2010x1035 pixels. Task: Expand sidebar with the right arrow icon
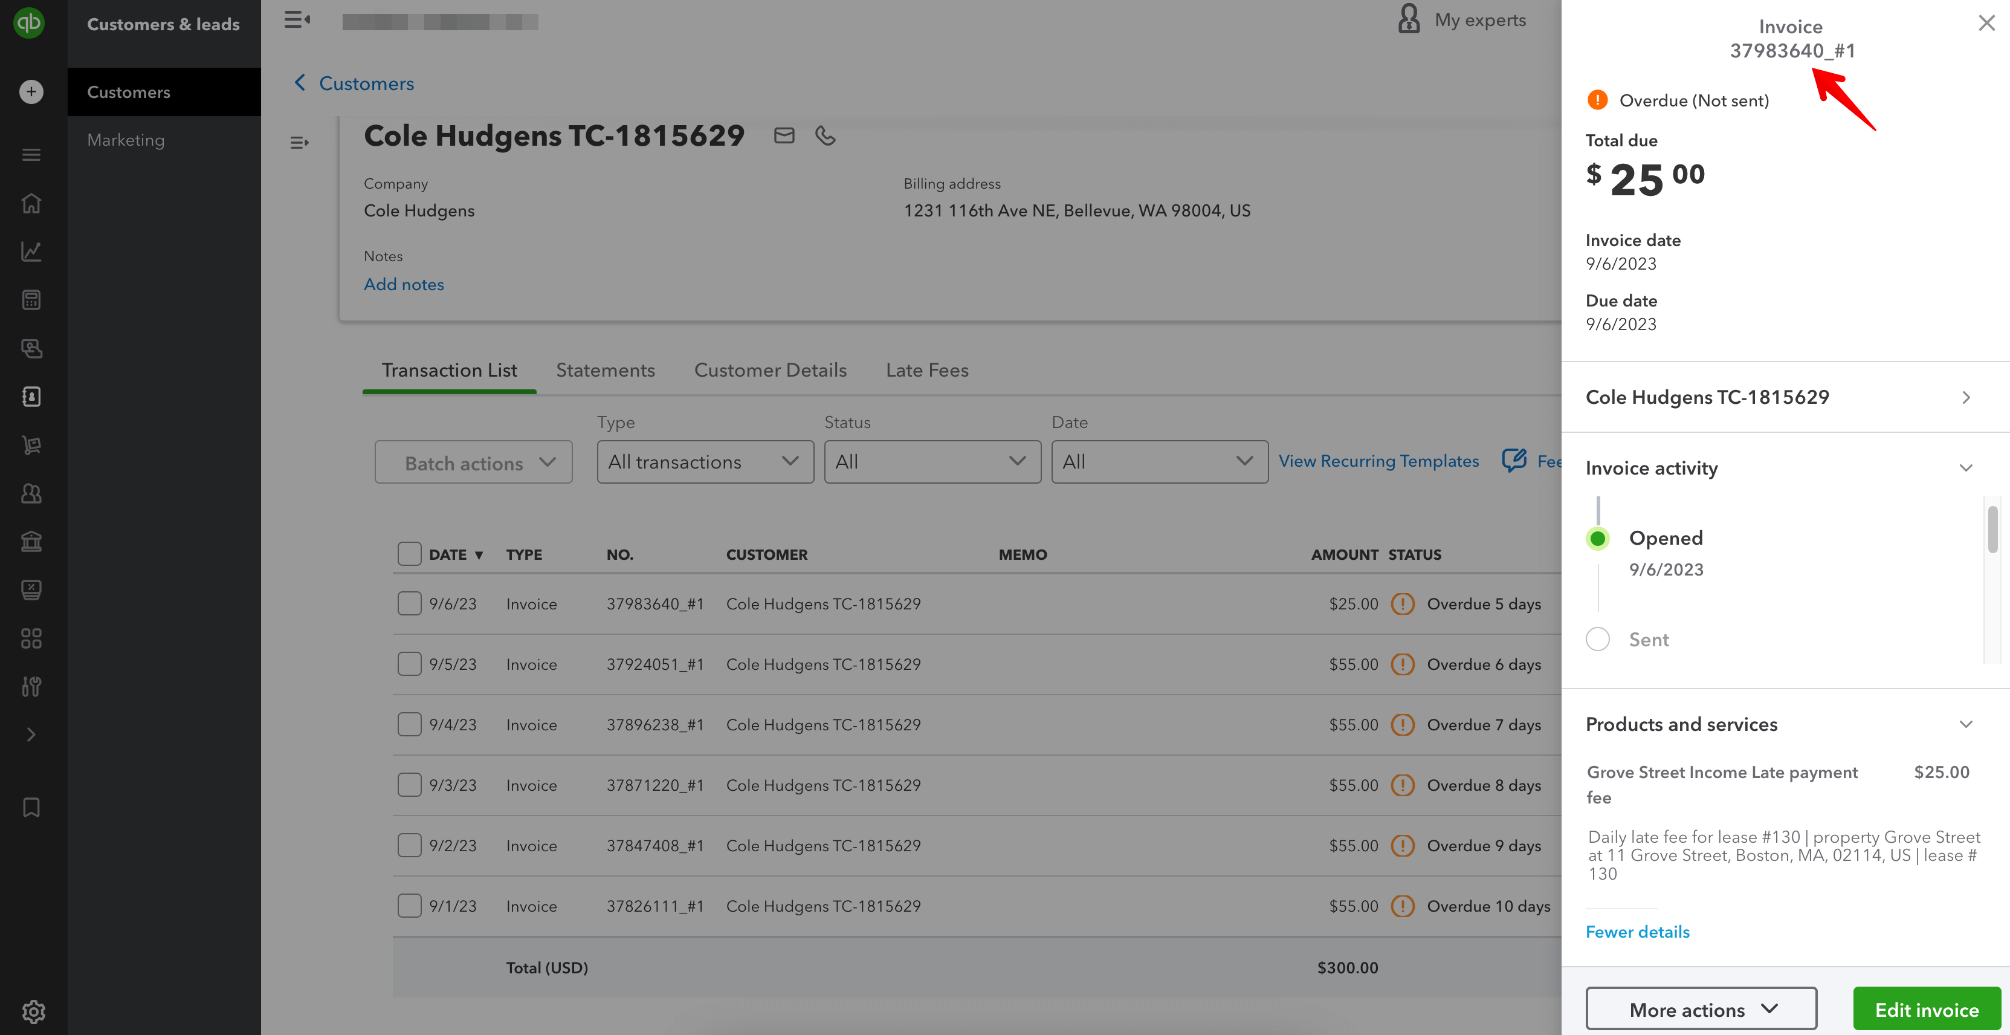(x=31, y=735)
